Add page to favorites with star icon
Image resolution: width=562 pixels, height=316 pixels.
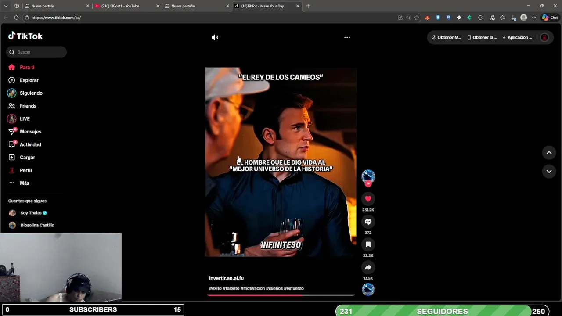pyautogui.click(x=417, y=18)
